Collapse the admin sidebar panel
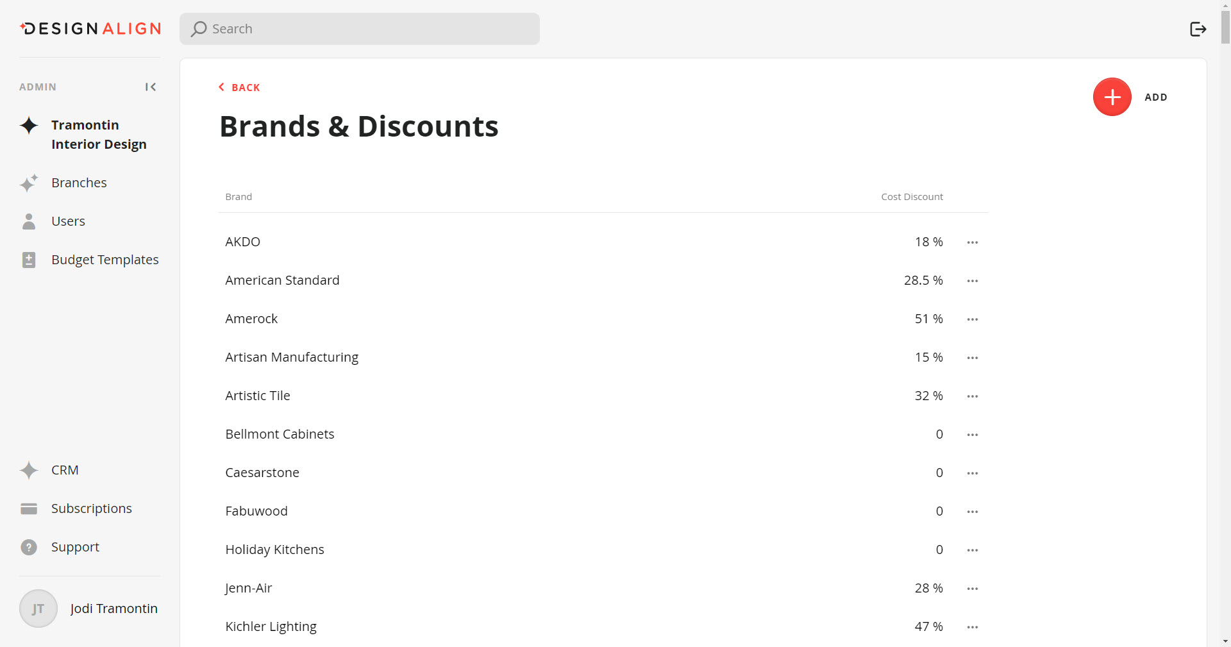 tap(151, 87)
